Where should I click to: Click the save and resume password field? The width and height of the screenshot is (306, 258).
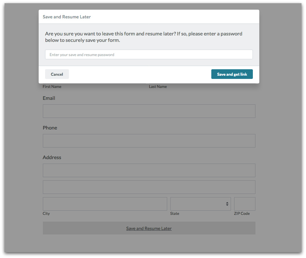coord(149,54)
